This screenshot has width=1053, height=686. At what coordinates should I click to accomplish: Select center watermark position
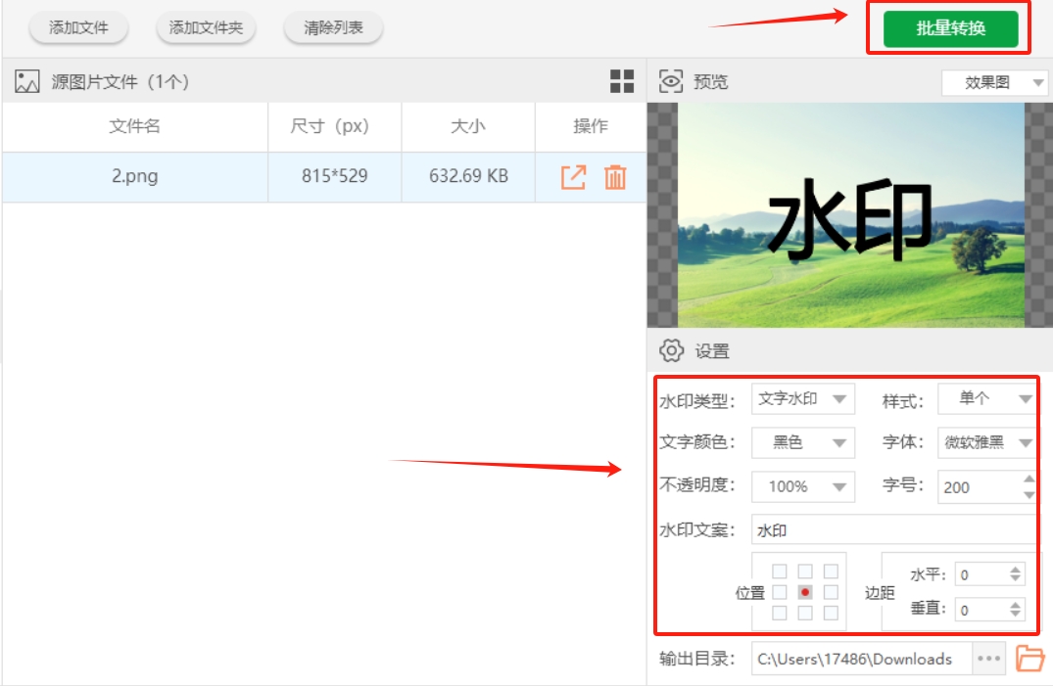click(x=805, y=592)
